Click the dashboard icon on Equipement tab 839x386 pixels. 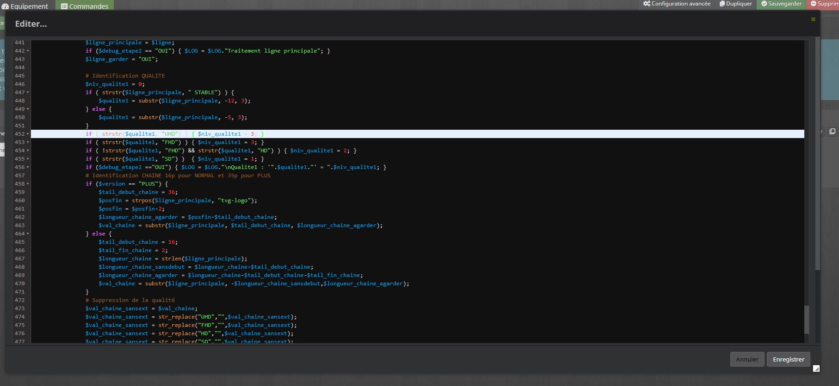click(x=5, y=6)
